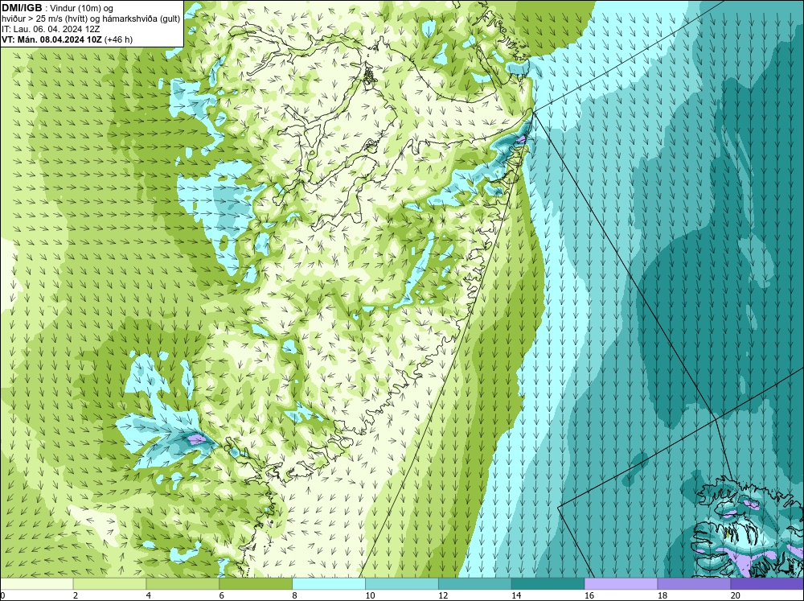Image resolution: width=804 pixels, height=601 pixels.
Task: Click the legend scale label "8"
Action: [x=295, y=595]
